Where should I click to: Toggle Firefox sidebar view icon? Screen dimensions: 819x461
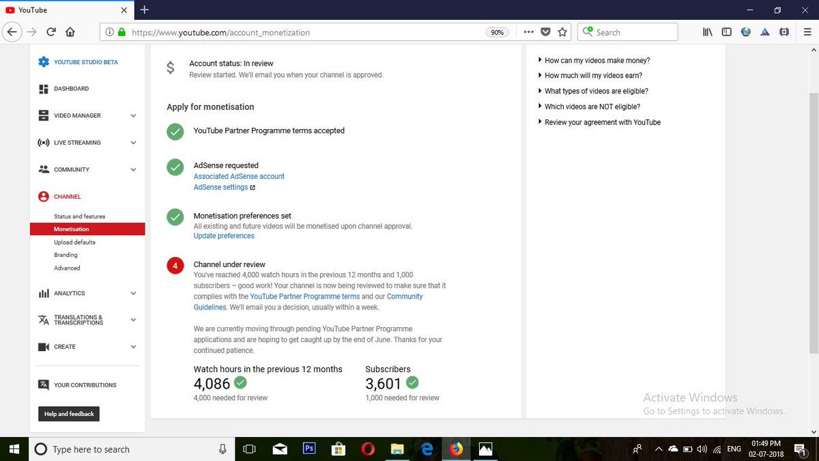727,32
